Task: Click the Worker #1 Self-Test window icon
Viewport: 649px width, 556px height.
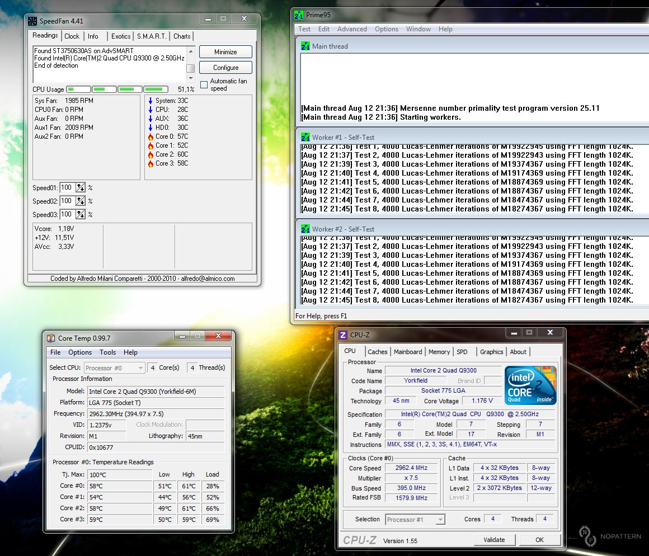Action: point(305,137)
